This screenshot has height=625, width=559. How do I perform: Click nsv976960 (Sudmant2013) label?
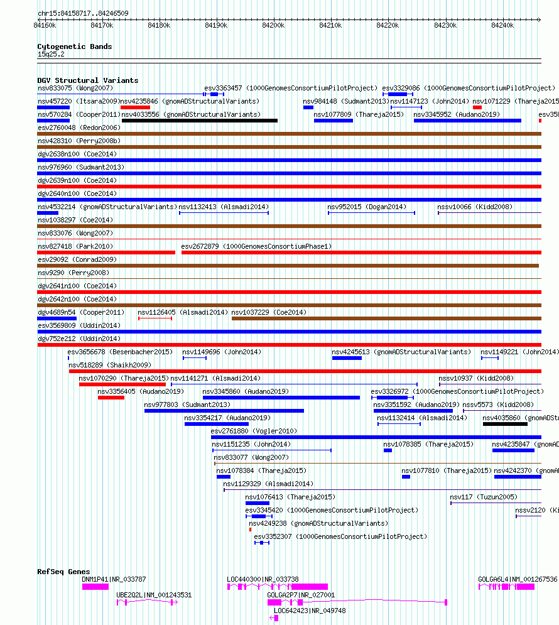tap(81, 167)
